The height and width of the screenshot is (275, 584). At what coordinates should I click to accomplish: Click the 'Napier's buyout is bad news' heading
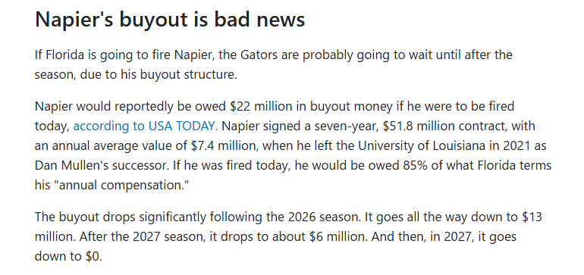tap(170, 20)
